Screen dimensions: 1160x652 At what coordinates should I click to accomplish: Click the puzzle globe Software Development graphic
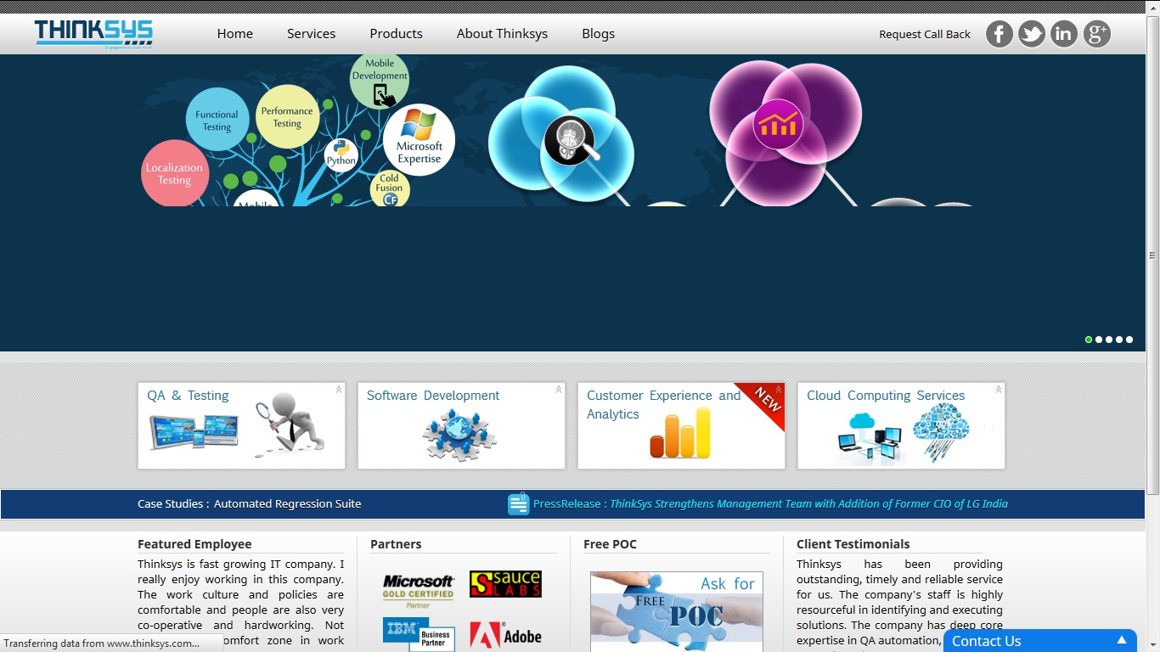click(459, 435)
